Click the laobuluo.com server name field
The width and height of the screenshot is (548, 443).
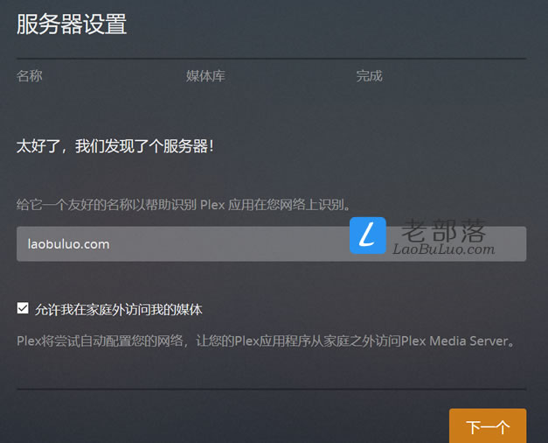click(271, 243)
